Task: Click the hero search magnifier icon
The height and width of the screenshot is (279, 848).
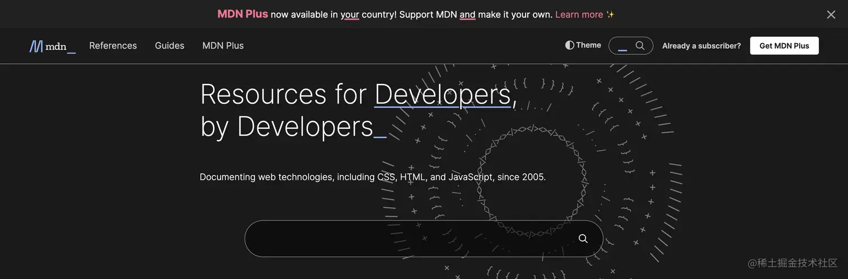Action: pos(583,239)
